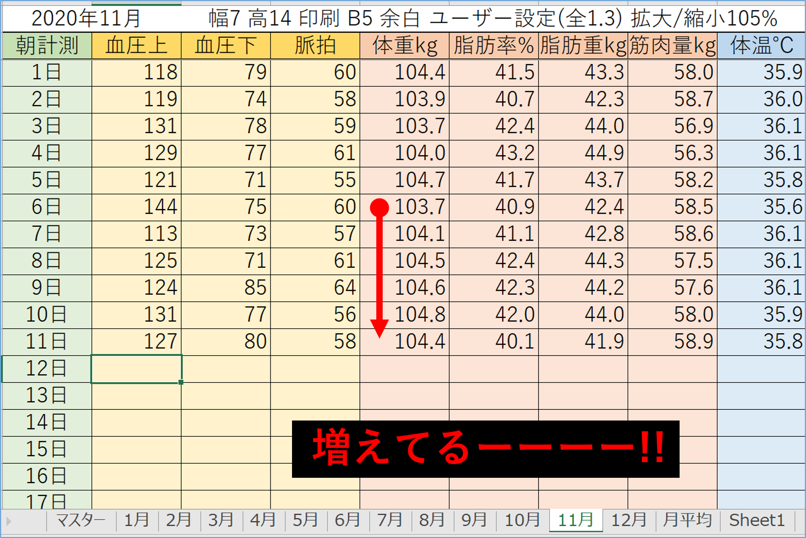Open the 3月 sheet tab
The image size is (806, 538).
tap(221, 520)
